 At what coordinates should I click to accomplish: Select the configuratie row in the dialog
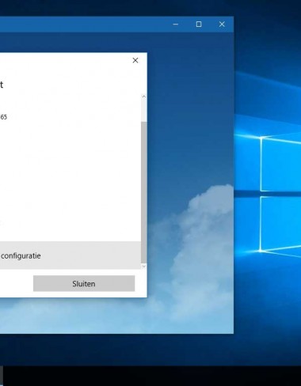click(70, 255)
